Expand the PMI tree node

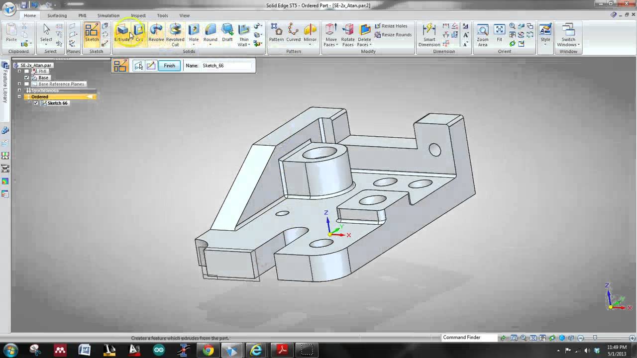(19, 72)
